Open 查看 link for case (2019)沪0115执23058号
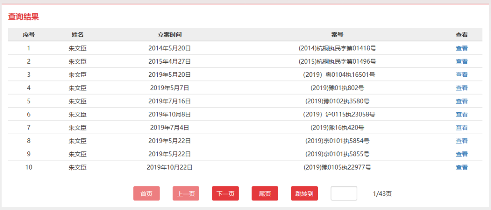 [461, 115]
